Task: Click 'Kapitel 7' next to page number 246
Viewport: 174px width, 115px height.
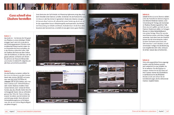Action: (x=12, y=111)
